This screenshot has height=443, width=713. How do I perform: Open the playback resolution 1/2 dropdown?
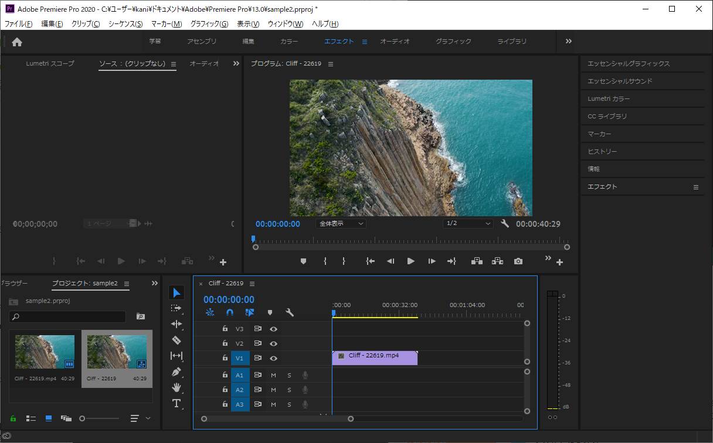click(x=468, y=223)
